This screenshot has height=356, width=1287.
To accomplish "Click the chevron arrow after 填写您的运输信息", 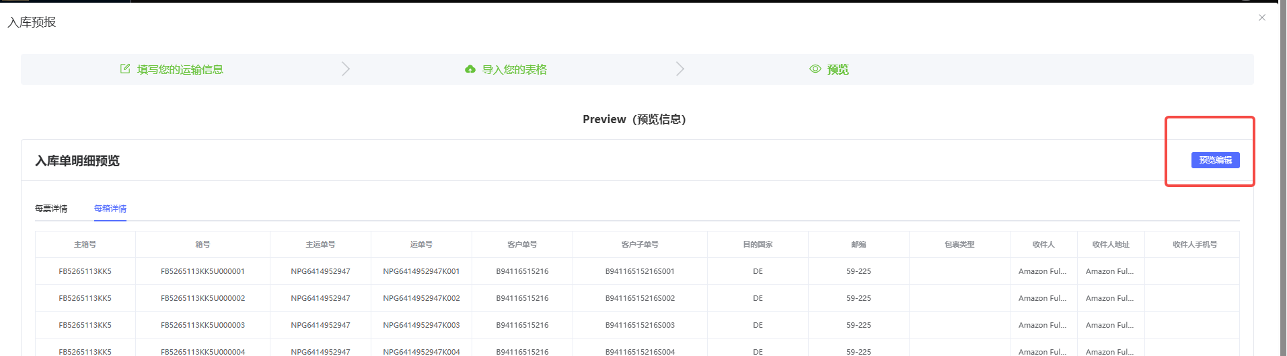I will (x=345, y=69).
